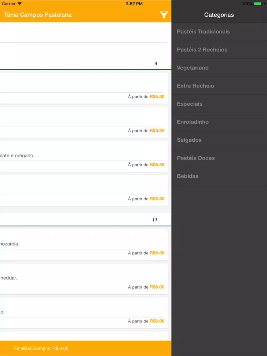Tap the Wi-Fi icon beside Carrier
This screenshot has height=356, width=267.
tap(20, 4)
